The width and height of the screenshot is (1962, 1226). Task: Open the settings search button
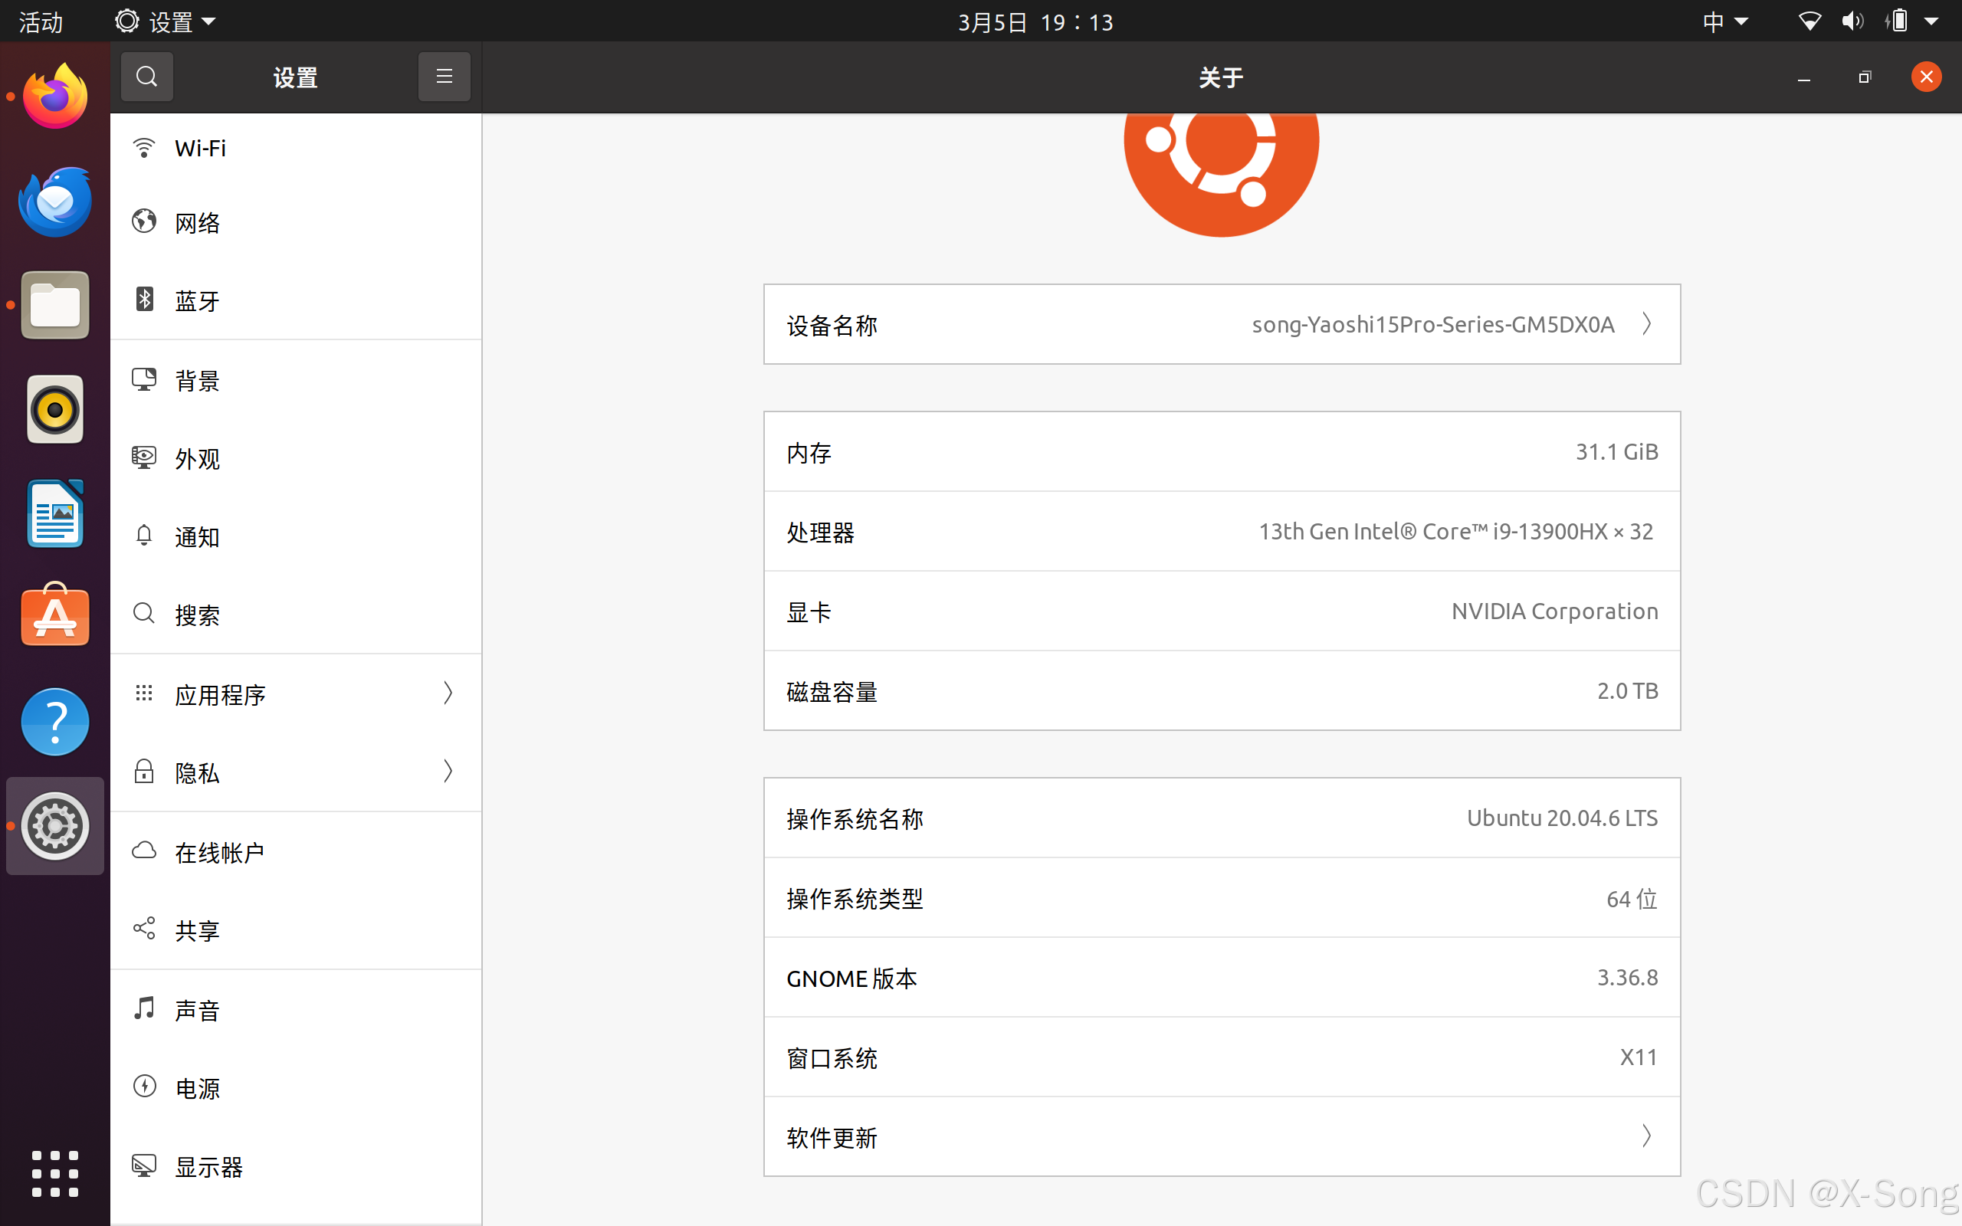click(146, 77)
